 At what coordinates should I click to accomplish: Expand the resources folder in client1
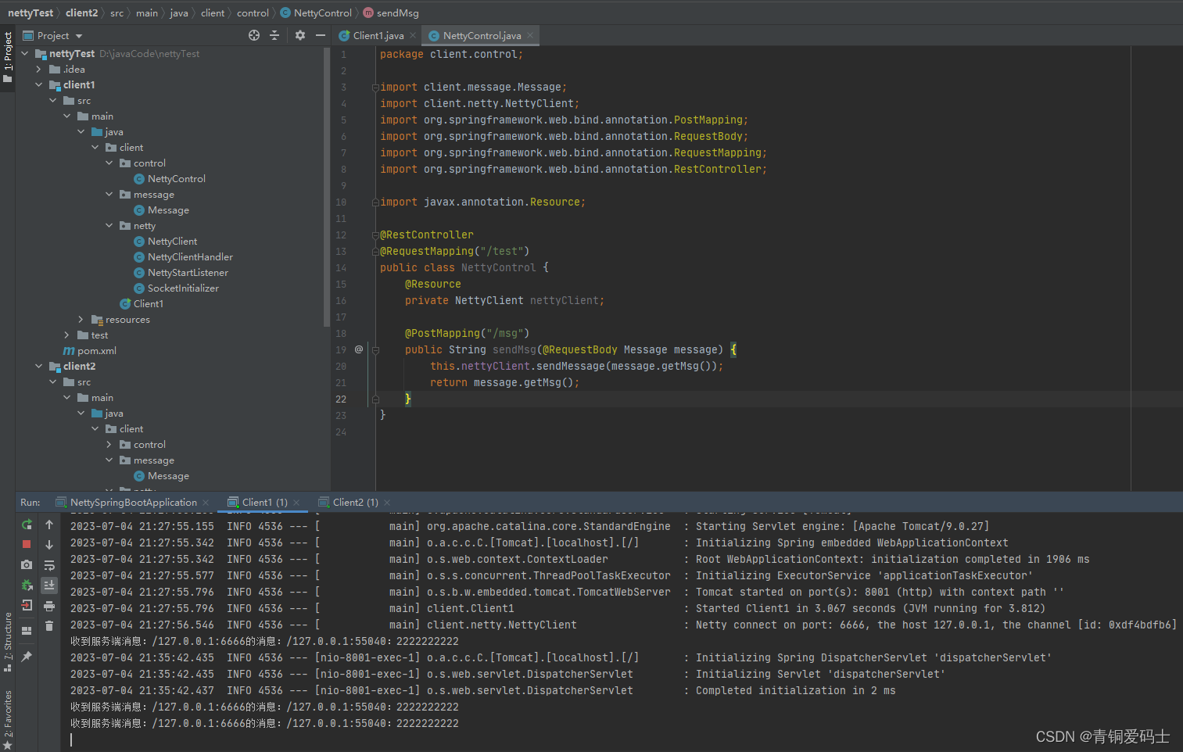click(x=81, y=320)
